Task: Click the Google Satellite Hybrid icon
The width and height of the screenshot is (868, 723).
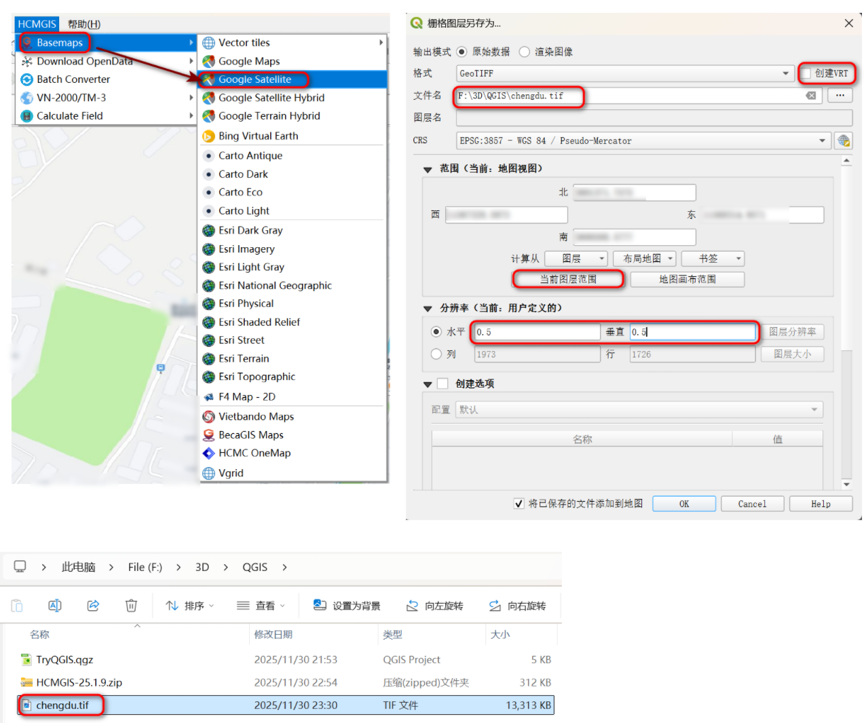Action: 209,98
